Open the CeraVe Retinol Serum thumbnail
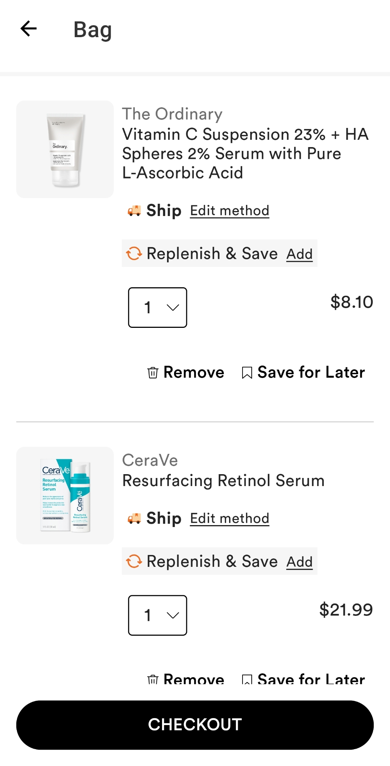This screenshot has width=390, height=766. click(x=65, y=496)
